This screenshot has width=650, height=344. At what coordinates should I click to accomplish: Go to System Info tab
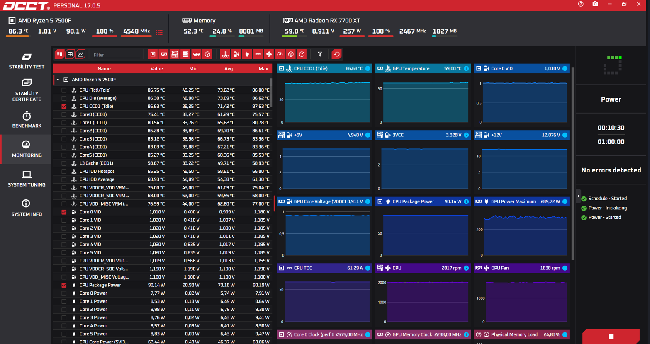tap(27, 208)
